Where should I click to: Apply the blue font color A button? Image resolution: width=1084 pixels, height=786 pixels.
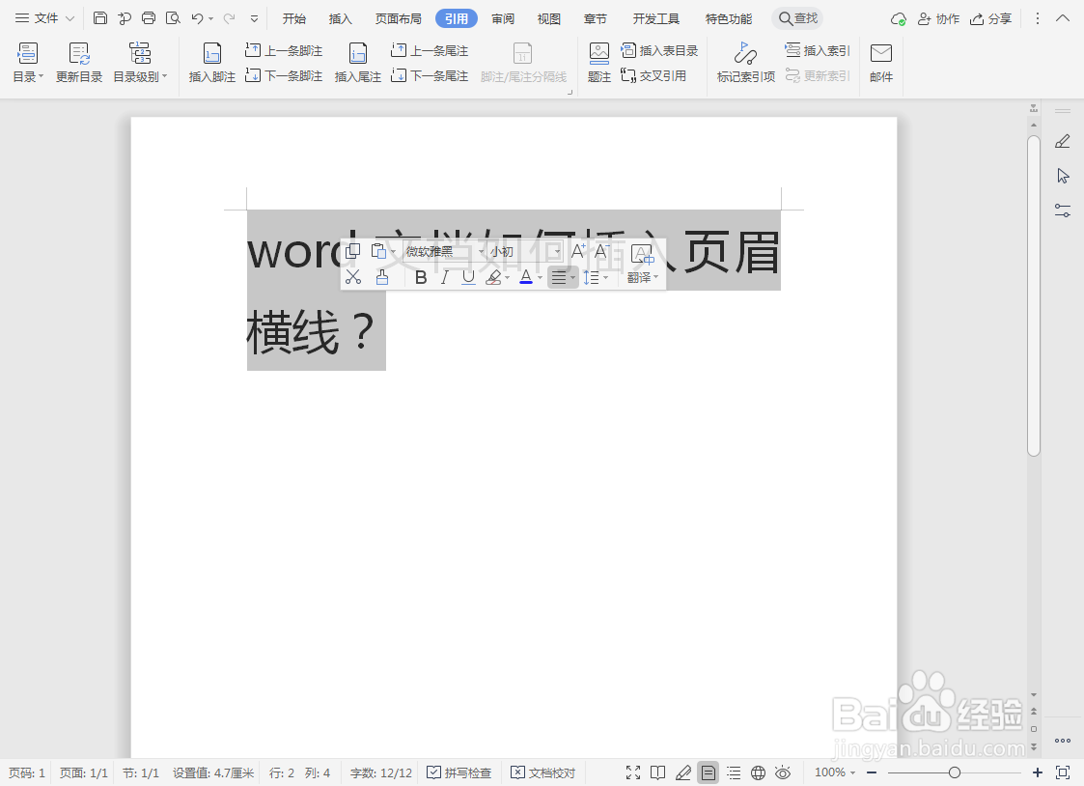(x=526, y=277)
